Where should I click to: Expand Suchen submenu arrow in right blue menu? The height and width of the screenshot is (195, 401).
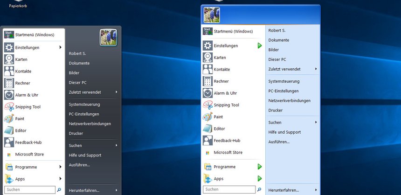316,122
